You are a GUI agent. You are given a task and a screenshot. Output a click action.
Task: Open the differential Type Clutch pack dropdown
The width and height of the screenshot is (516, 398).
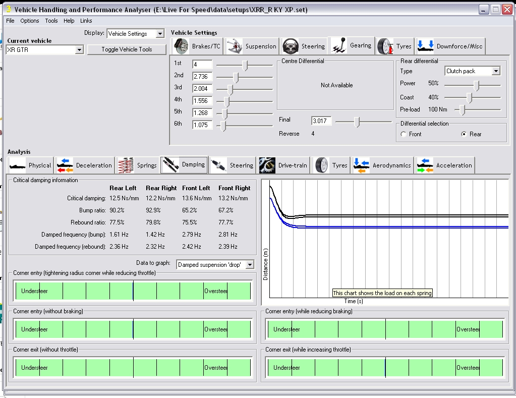tap(496, 71)
